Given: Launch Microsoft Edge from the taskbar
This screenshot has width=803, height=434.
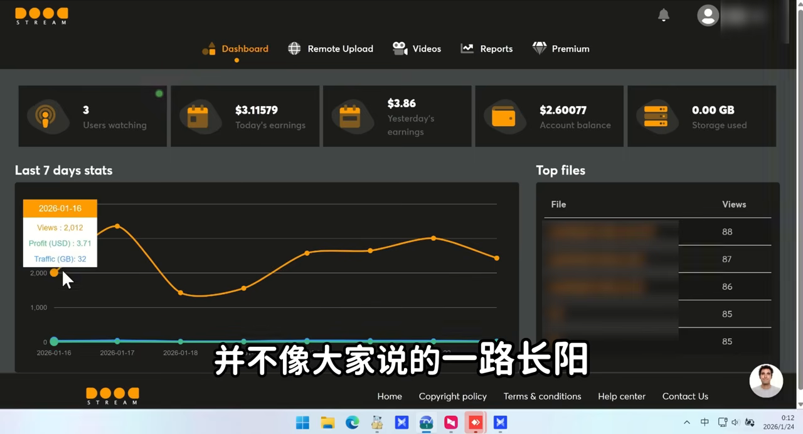Looking at the screenshot, I should (x=352, y=423).
